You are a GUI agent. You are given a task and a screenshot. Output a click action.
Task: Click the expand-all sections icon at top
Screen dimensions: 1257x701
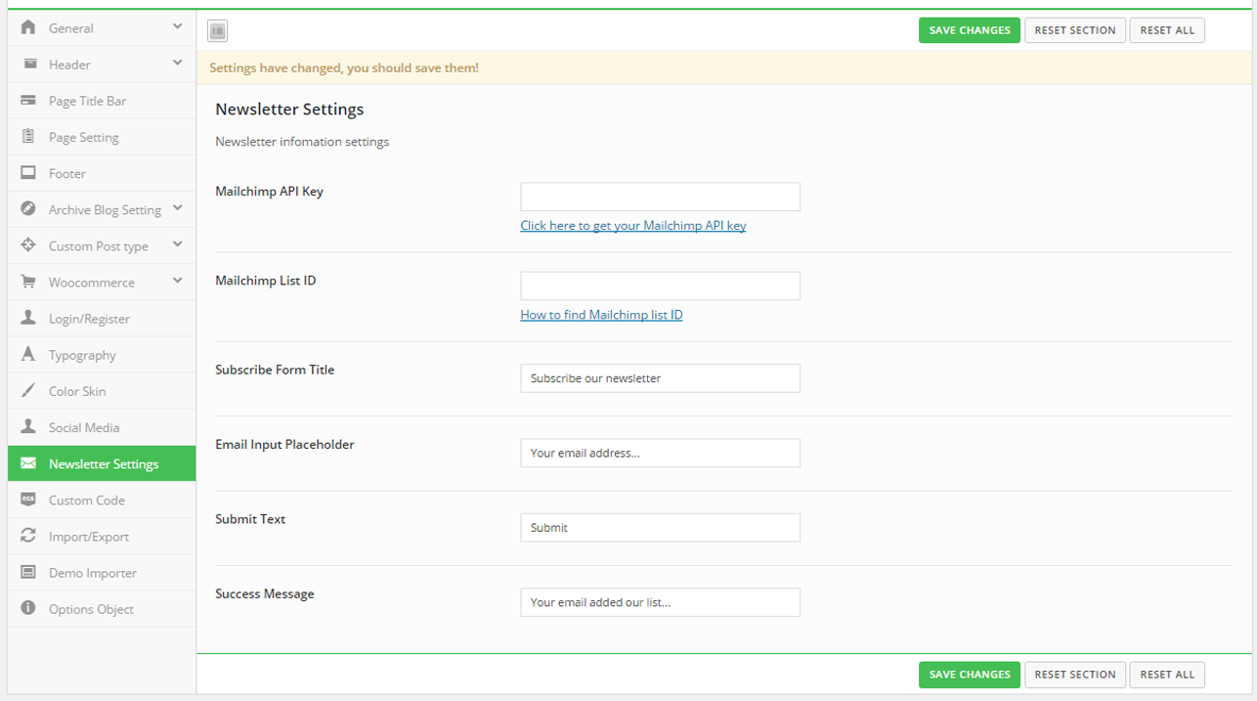coord(217,31)
